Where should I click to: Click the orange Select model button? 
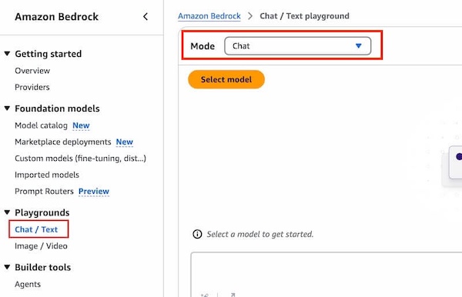pos(226,79)
